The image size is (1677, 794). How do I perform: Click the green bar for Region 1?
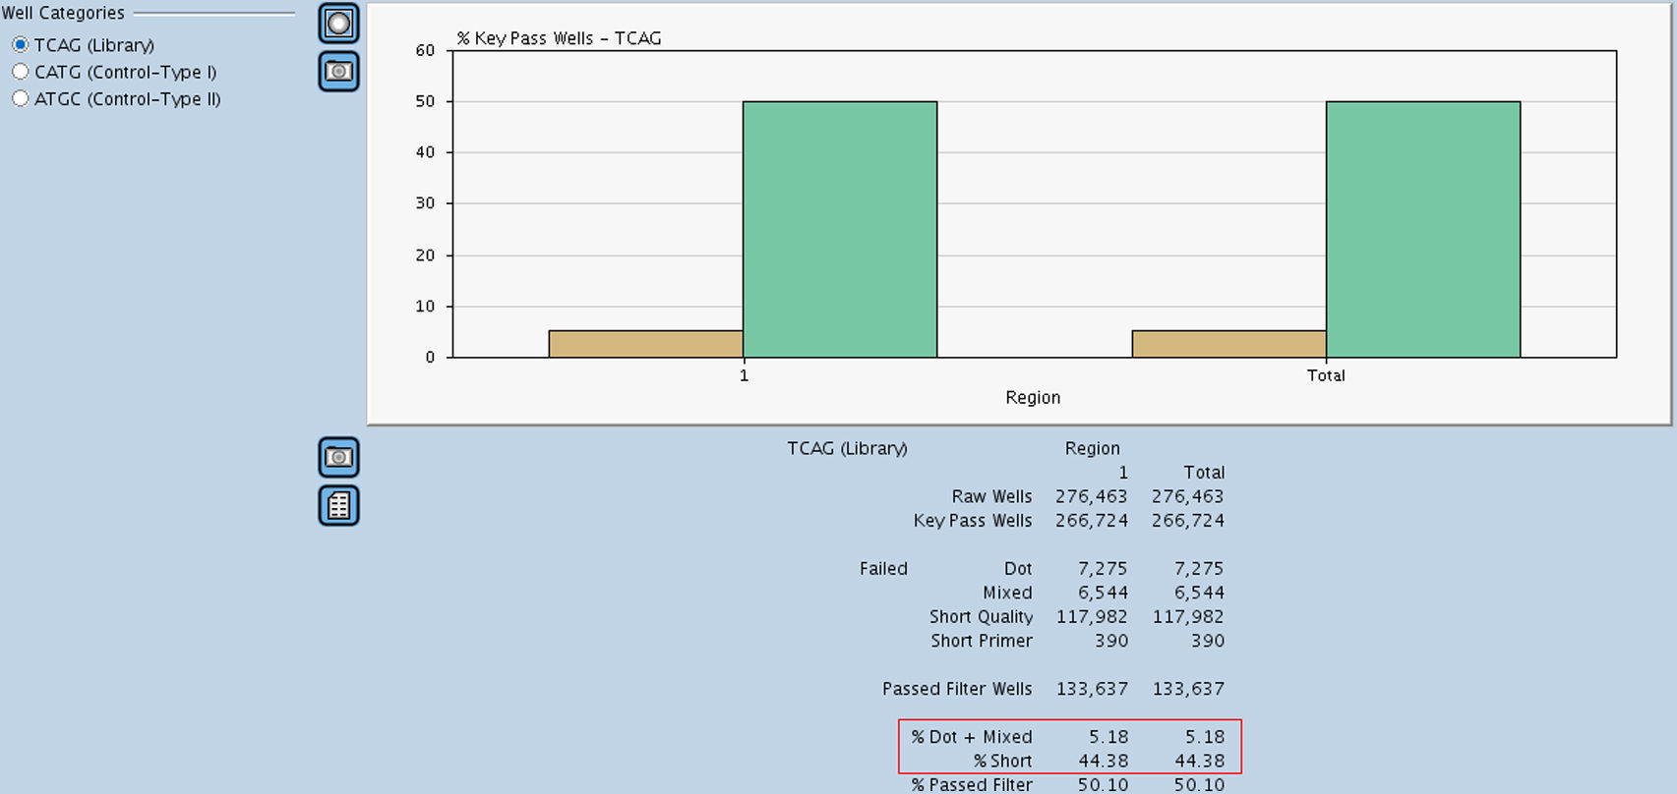839,229
